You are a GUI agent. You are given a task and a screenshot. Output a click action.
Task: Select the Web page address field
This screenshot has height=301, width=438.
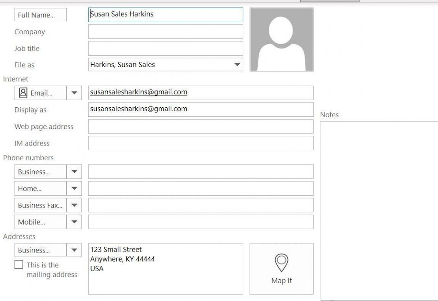(200, 127)
